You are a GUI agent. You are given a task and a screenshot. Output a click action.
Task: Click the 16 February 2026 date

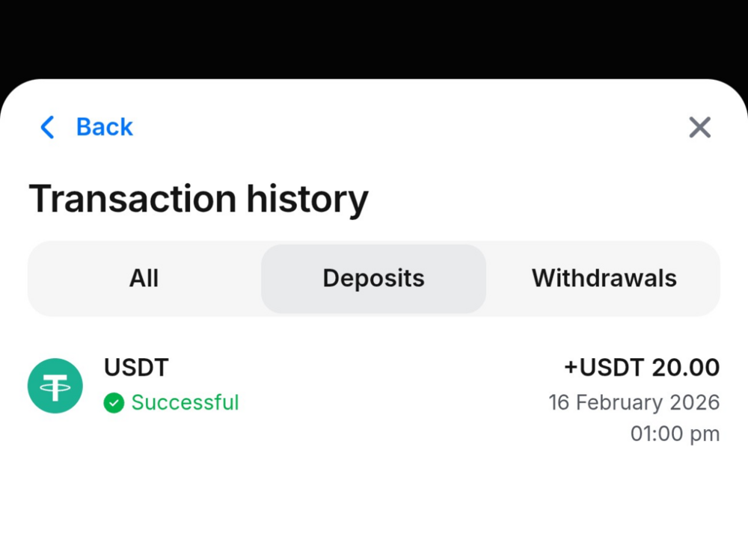pos(634,402)
